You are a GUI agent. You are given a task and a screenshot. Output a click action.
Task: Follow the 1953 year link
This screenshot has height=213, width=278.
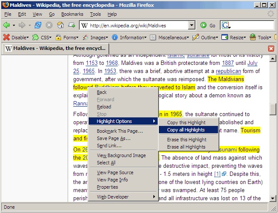110,71
